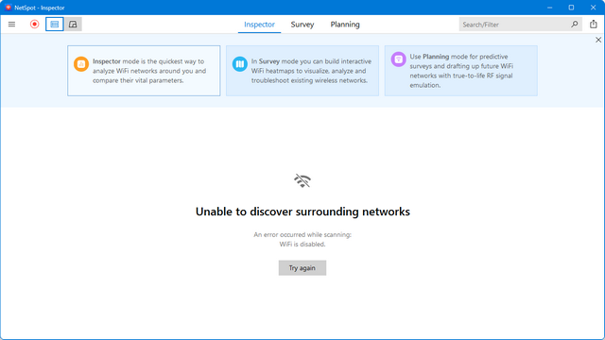This screenshot has height=340, width=605.
Task: Click 'An error occurred while scanning:' text
Action: (302, 234)
